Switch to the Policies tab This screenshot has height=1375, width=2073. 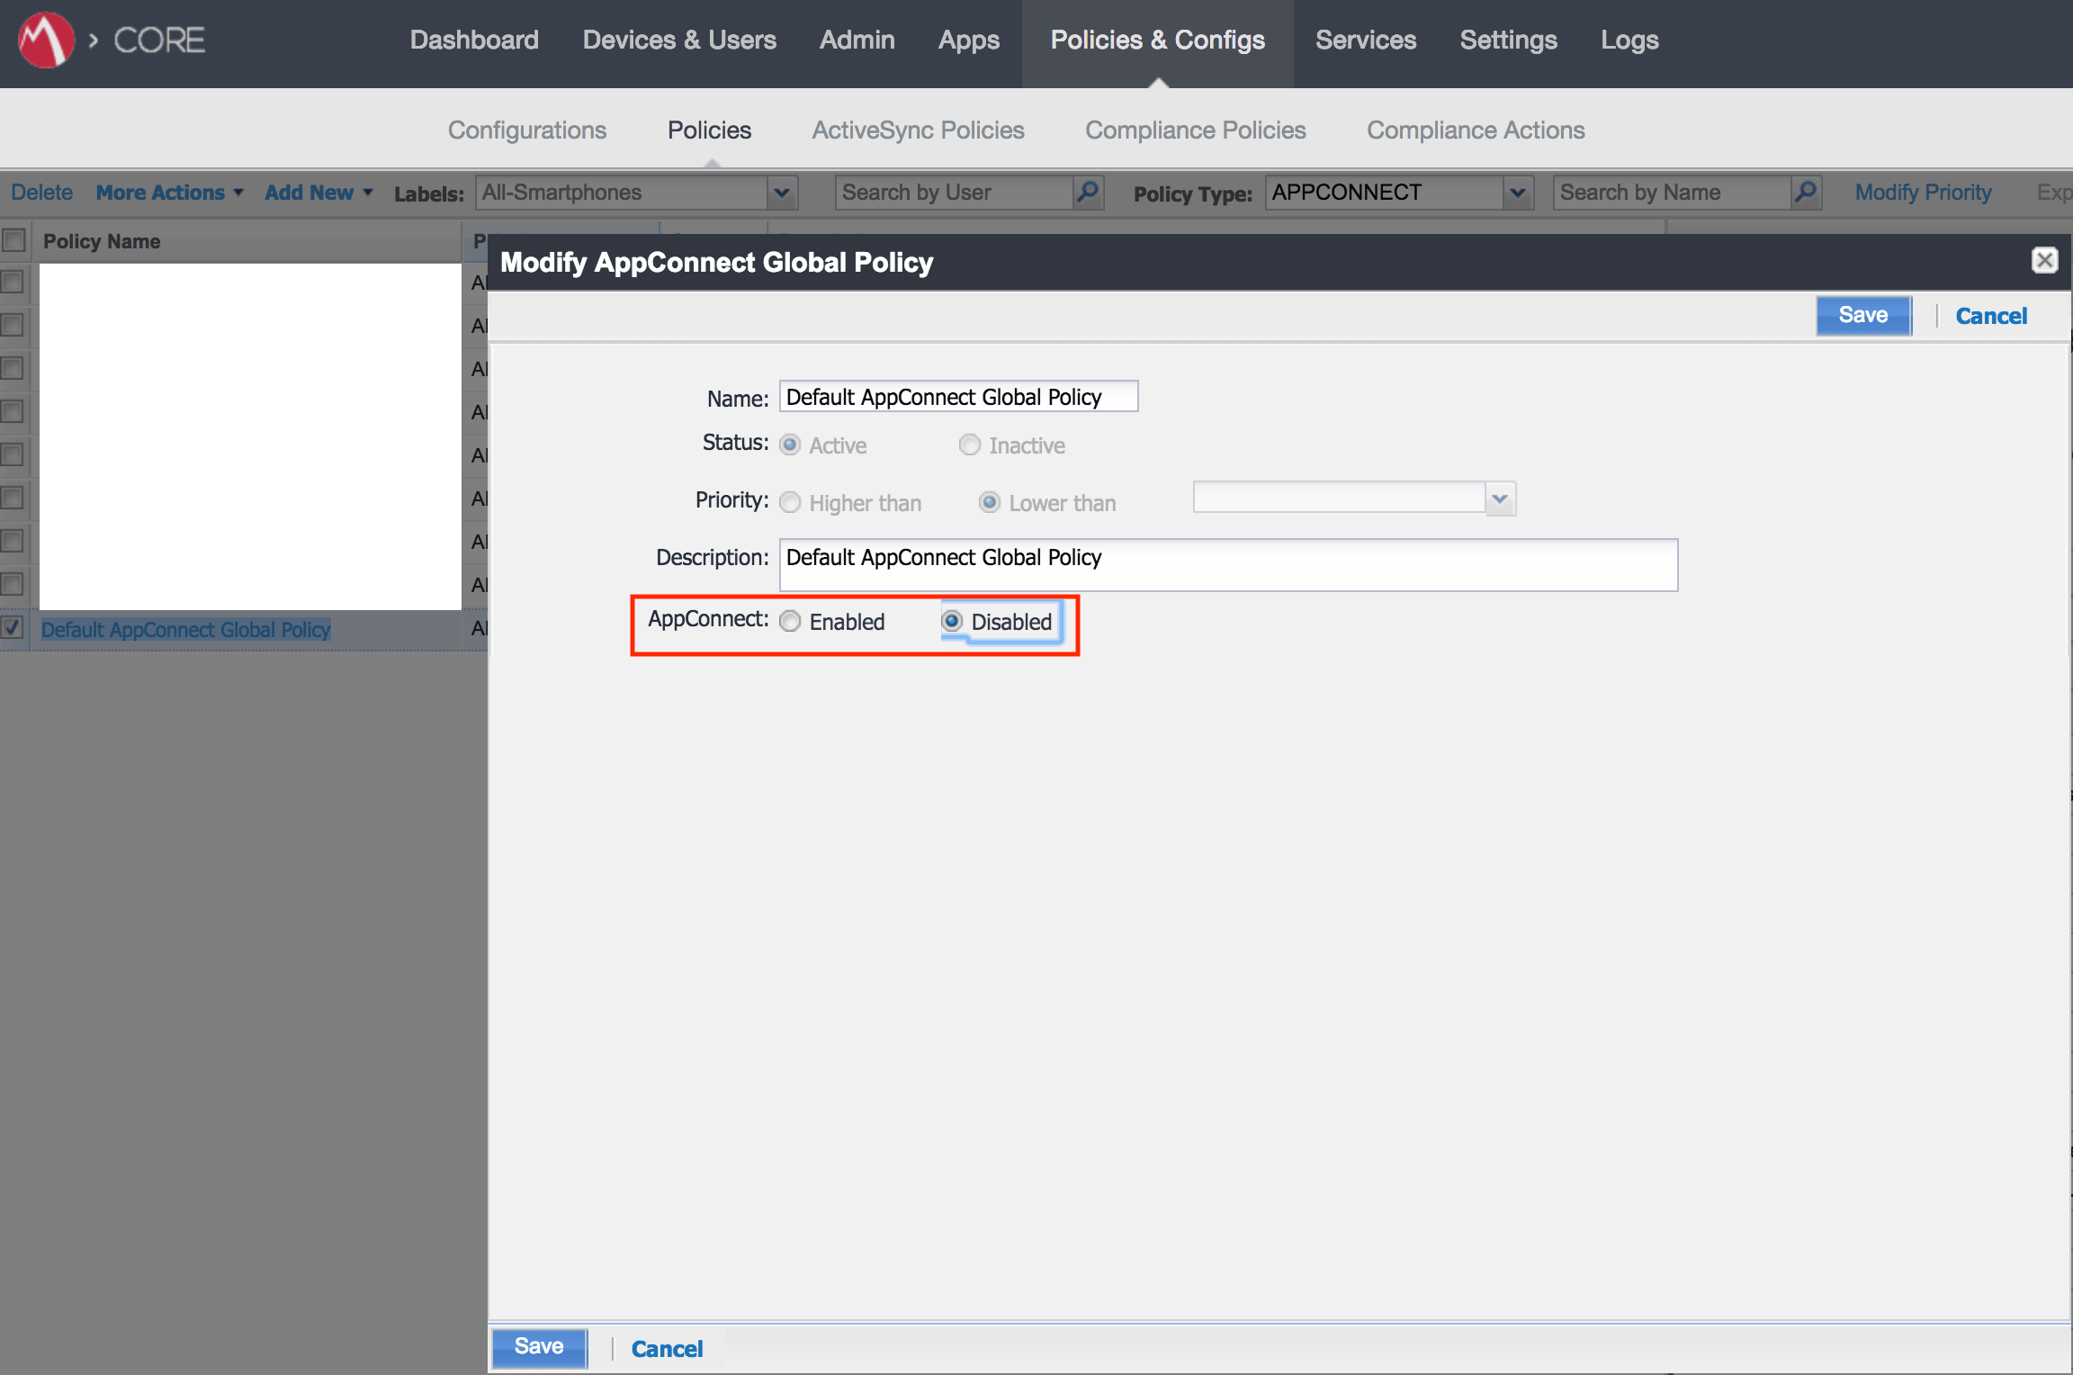coord(709,130)
